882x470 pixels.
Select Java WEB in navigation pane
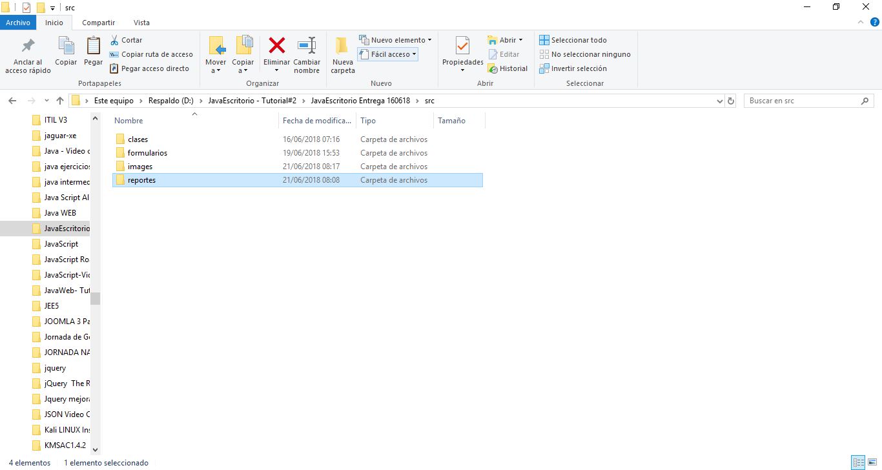[60, 213]
